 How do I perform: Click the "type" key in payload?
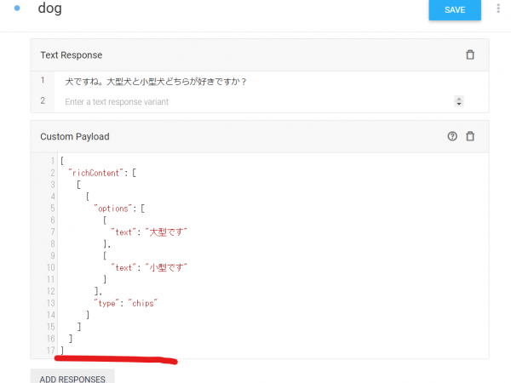coord(106,303)
